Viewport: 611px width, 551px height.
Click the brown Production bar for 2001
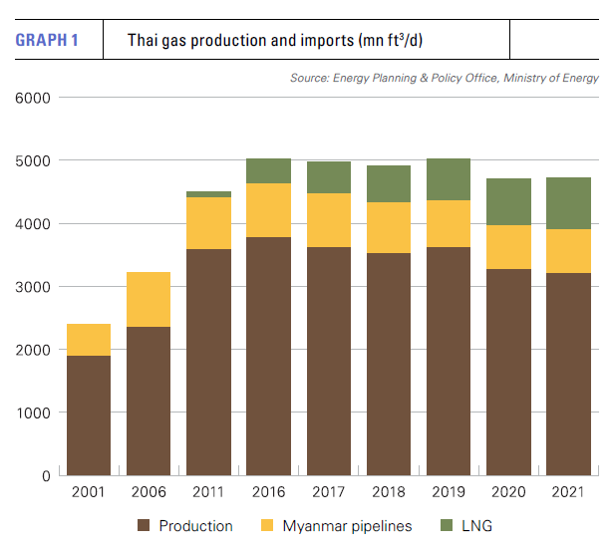click(89, 414)
